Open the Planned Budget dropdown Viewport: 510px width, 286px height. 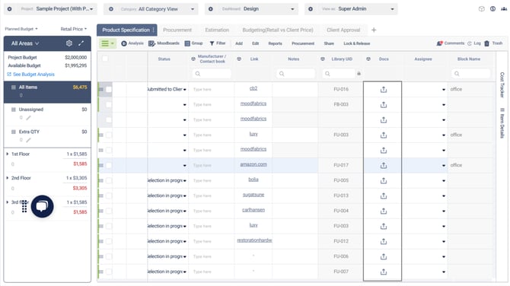21,29
